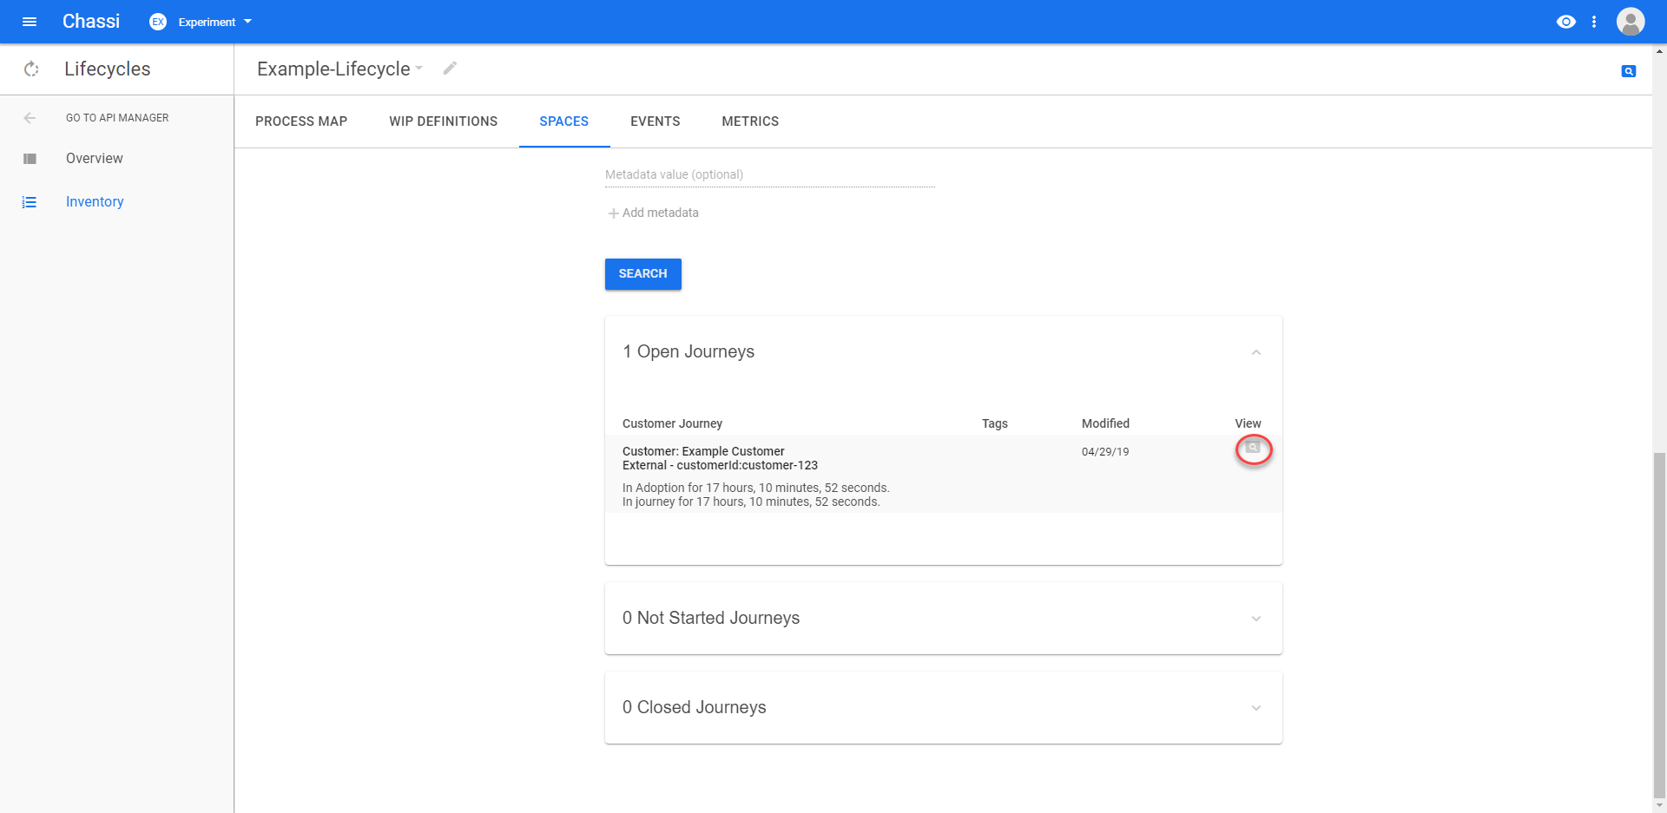Viewport: 1667px width, 813px height.
Task: Edit lifecycle name with pencil icon
Action: 450,68
